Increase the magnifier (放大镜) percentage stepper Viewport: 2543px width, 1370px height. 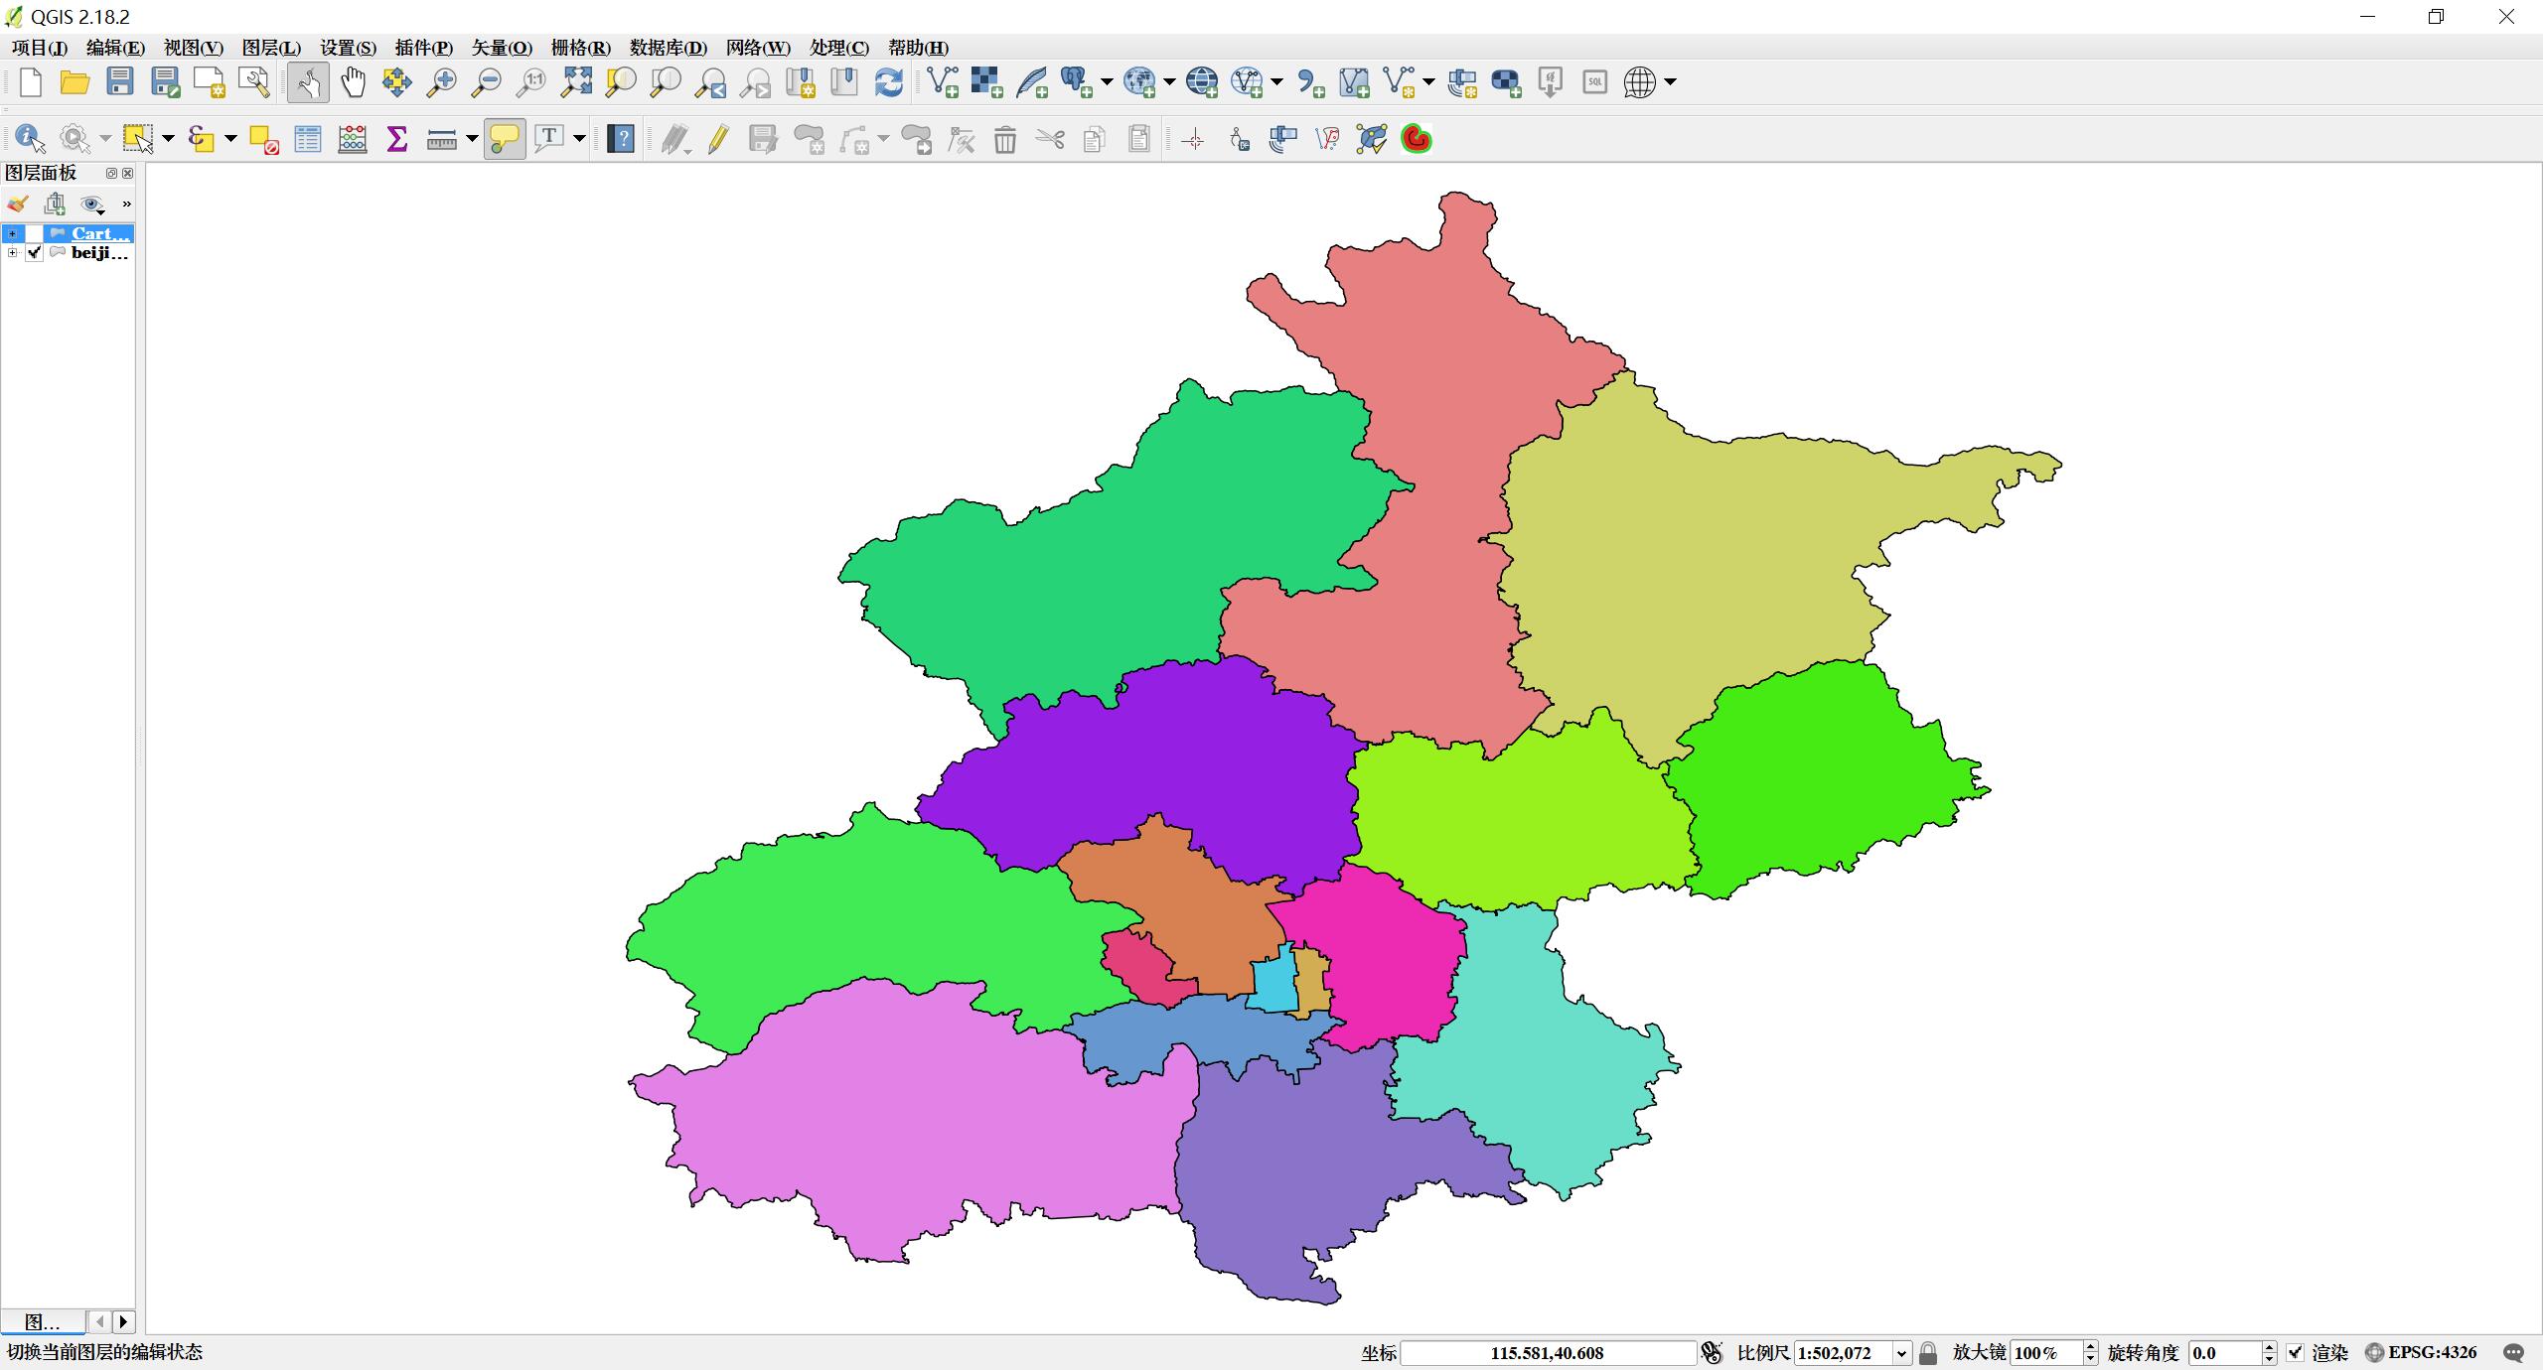pos(2090,1347)
